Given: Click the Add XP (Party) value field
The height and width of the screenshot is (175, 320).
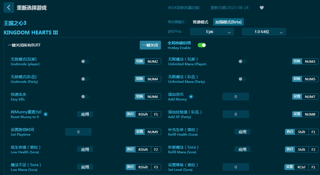Looking at the screenshot, I should [236, 114].
